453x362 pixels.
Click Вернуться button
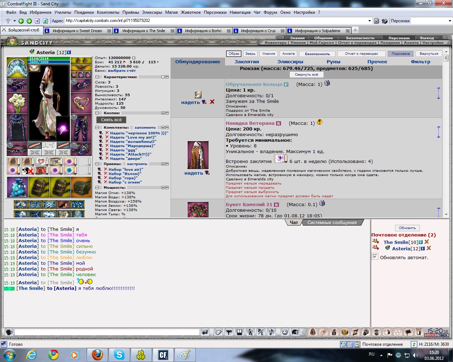[x=429, y=54]
